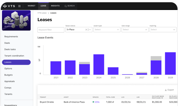Clear the In Place lease status filter

point(86,30)
